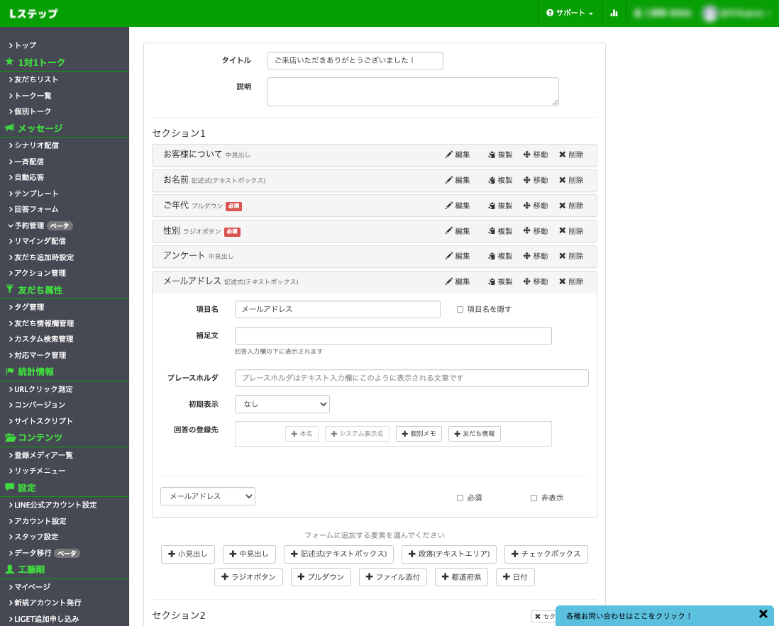Check the 必須 required checkbox

pyautogui.click(x=460, y=498)
